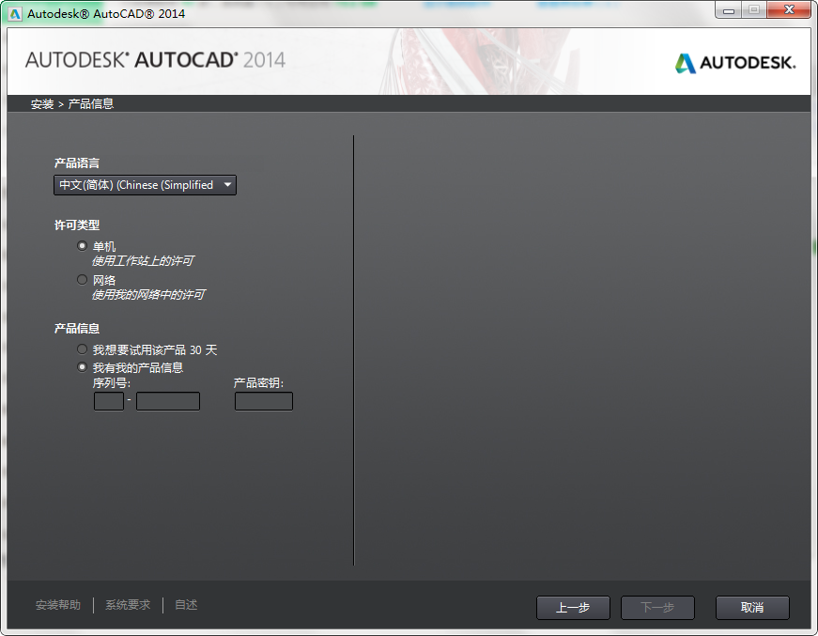Image resolution: width=818 pixels, height=636 pixels.
Task: Open the 自述 document link
Action: click(185, 604)
